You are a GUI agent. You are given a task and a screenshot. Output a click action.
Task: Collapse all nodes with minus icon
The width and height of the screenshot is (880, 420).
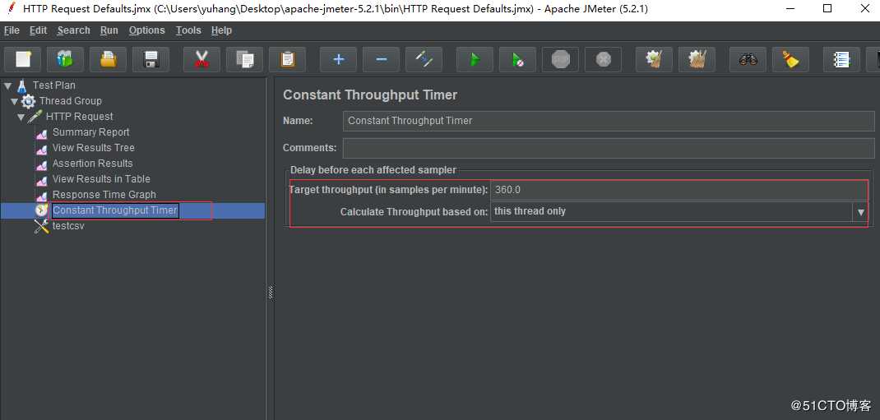(x=381, y=59)
